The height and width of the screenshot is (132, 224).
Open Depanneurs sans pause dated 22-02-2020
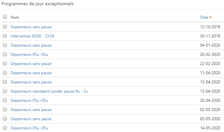[x=31, y=64]
